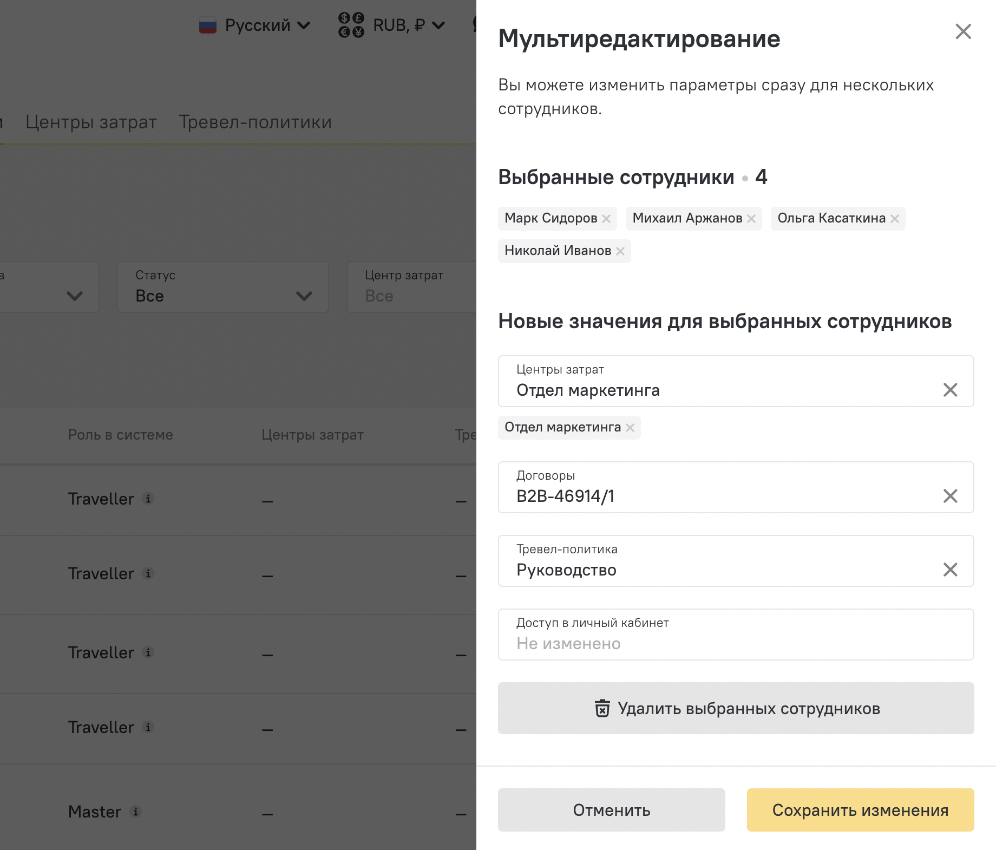Screen dimensions: 996x850
Task: Remove Ольга Касаткина from selected employees
Action: point(895,219)
